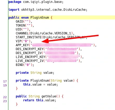Click line number 19 in the gutter
Screen dimensions: 115x110
pyautogui.click(x=5, y=85)
